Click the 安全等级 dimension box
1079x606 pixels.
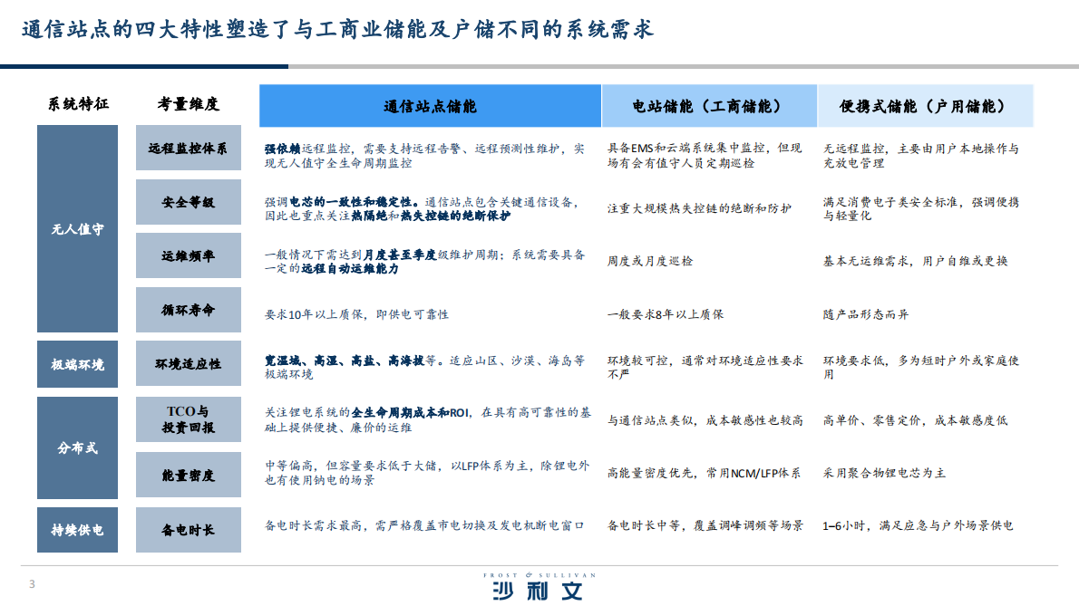pos(188,202)
